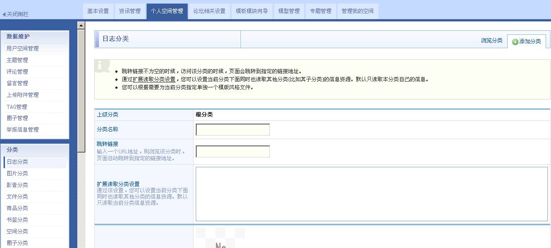The width and height of the screenshot is (551, 248).
Task: Open 空间分类 in the sidebar
Action: coord(17,231)
